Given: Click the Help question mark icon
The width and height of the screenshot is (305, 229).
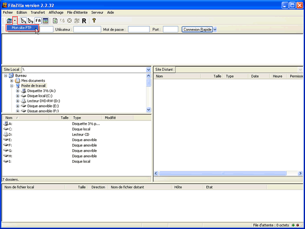Looking at the screenshot, I should (94, 20).
